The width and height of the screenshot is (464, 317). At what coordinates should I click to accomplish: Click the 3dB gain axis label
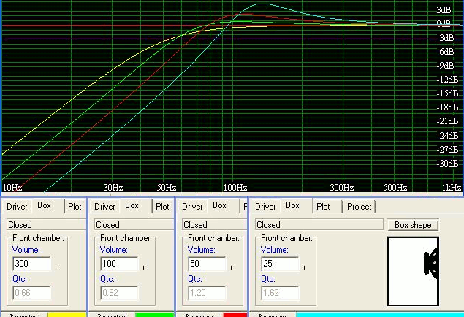click(x=444, y=10)
